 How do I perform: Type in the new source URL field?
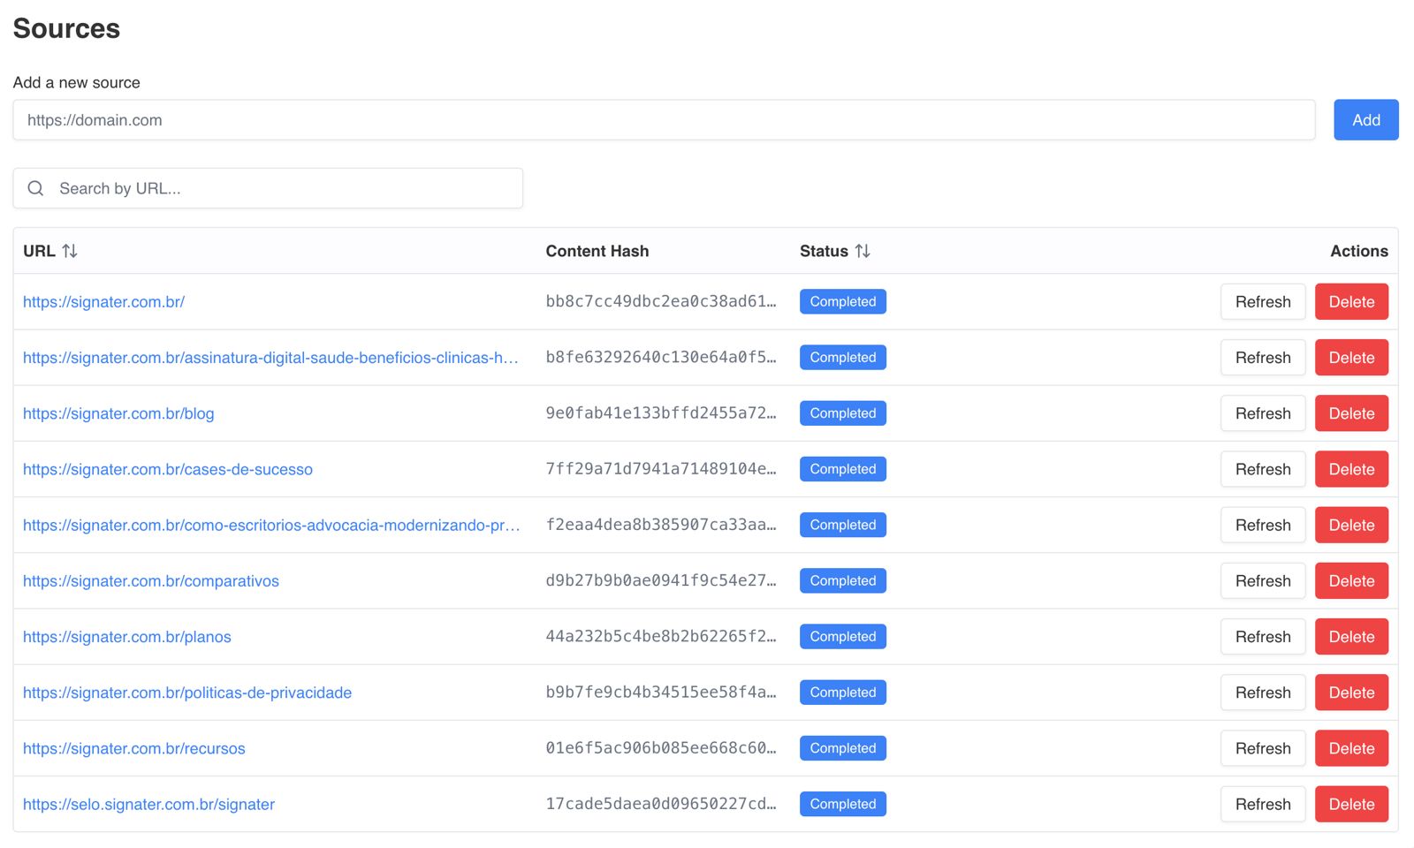pos(663,120)
